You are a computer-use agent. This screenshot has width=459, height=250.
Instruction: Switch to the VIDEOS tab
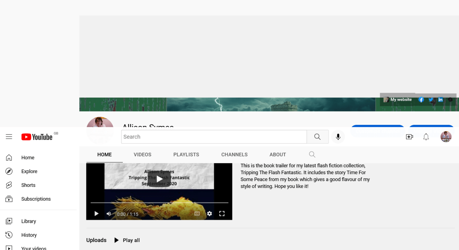click(142, 155)
